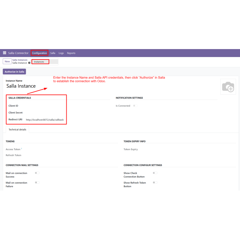This screenshot has width=240, height=240.
Task: Edit the Instance Name field
Action: coord(21,86)
